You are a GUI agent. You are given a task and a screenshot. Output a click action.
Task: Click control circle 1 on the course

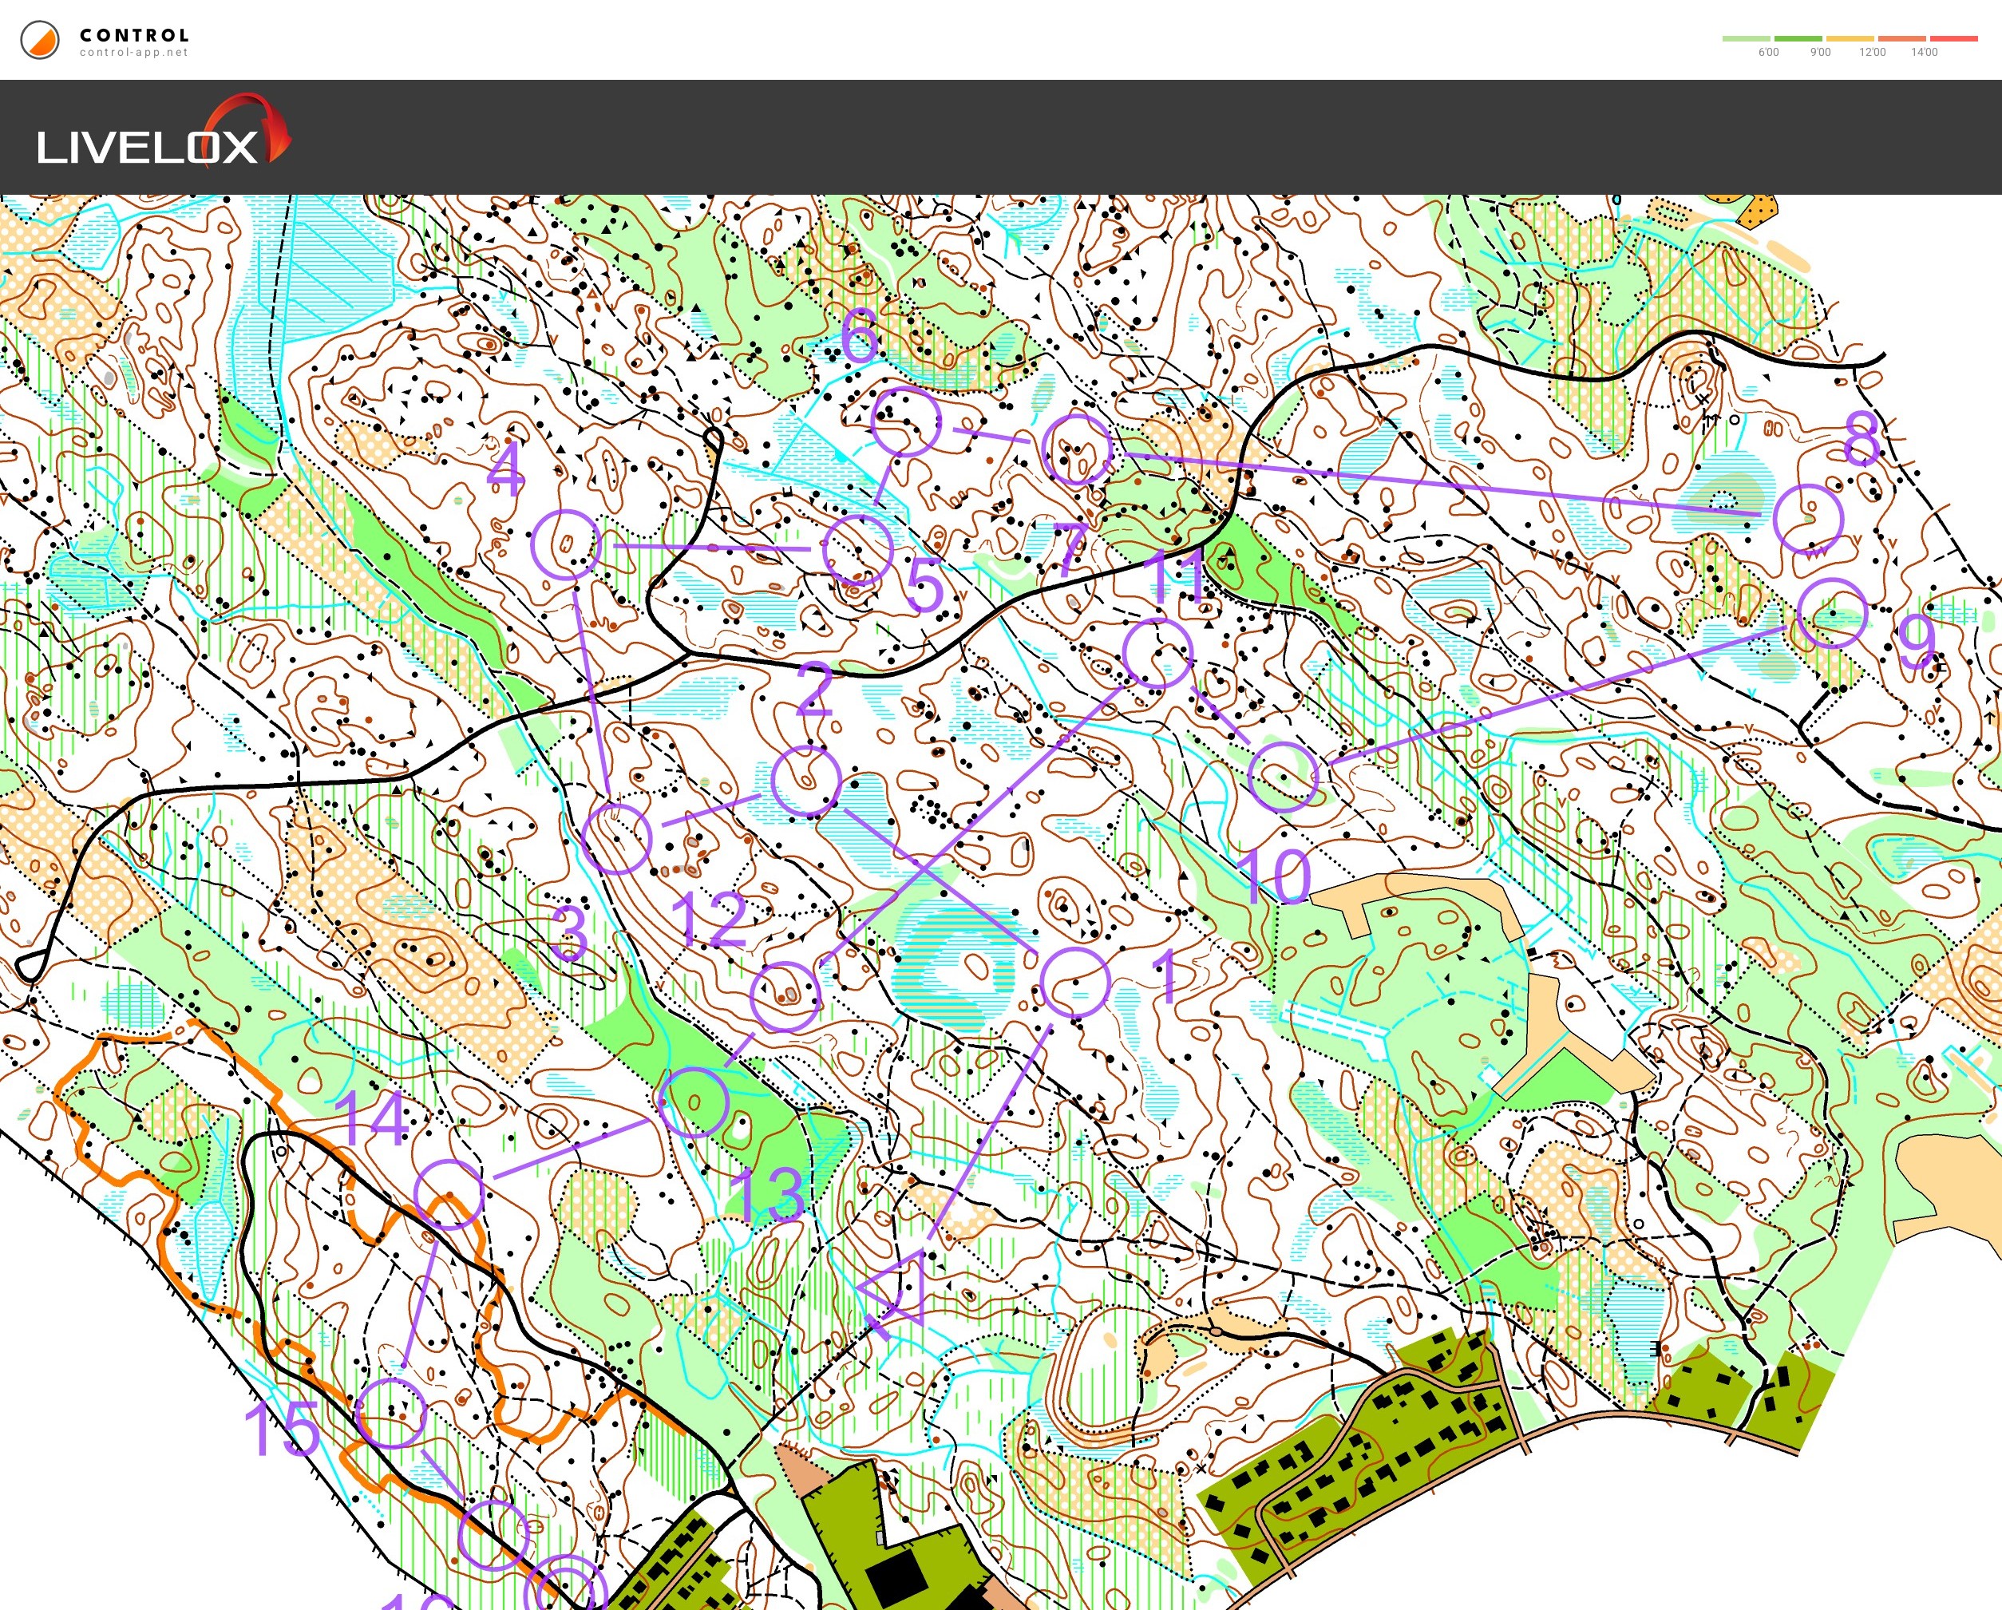point(1074,983)
